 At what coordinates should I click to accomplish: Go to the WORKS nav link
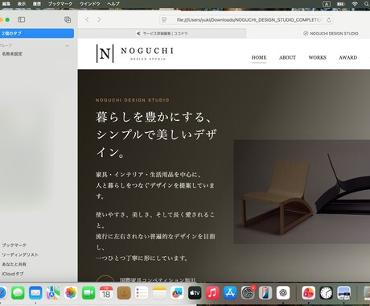click(x=317, y=57)
